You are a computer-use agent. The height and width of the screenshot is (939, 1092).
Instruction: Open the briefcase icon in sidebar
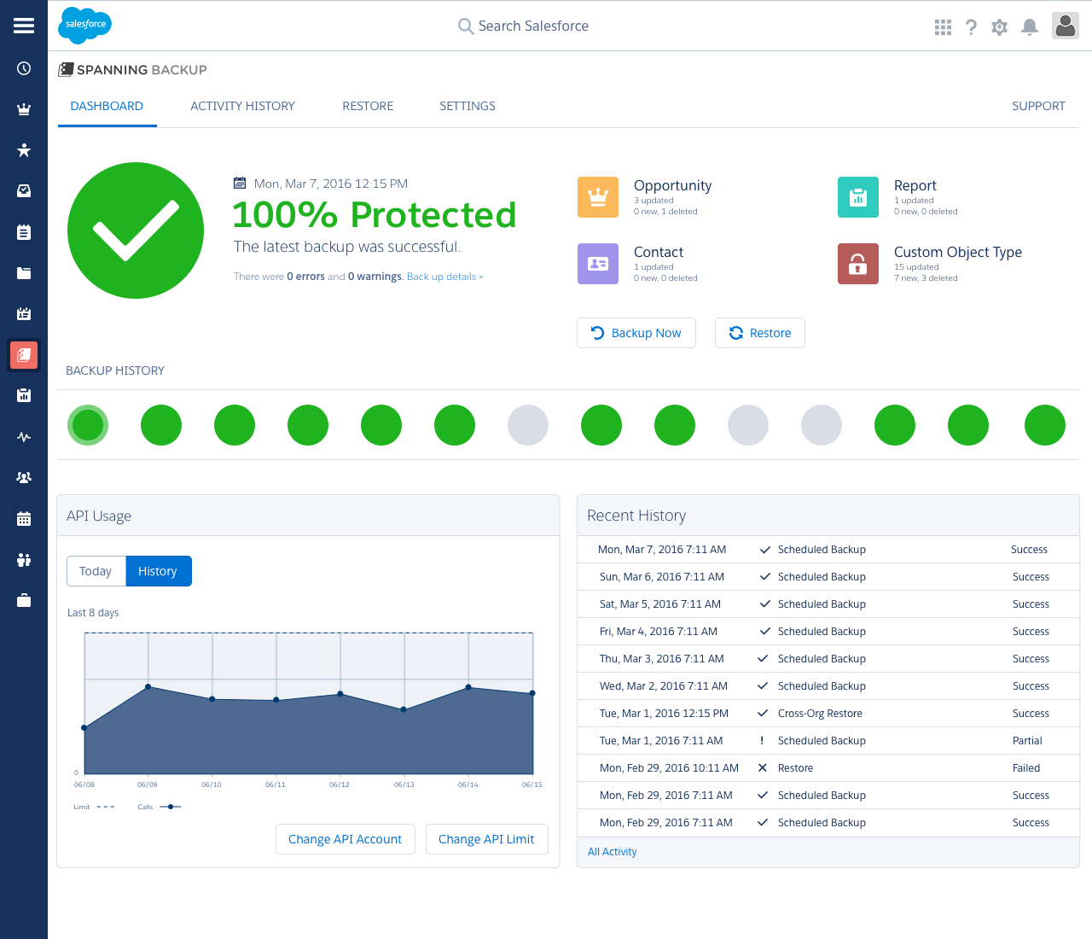pos(24,601)
